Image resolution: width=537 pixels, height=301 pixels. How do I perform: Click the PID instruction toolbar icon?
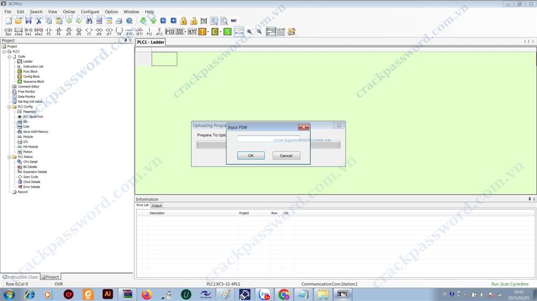click(x=169, y=32)
